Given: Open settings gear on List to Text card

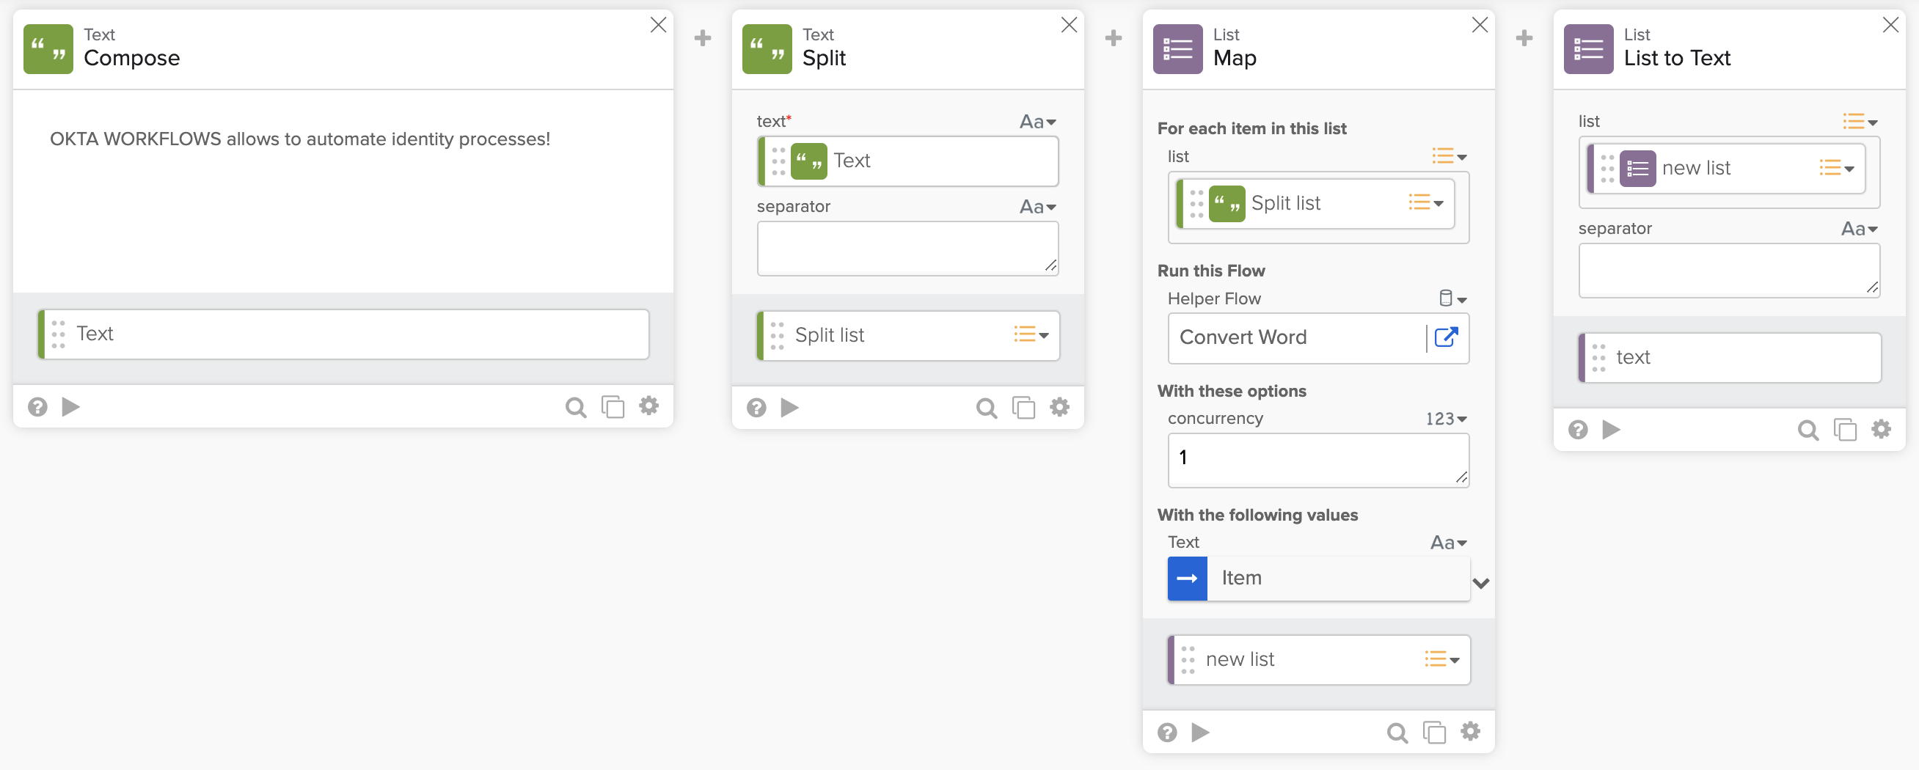Looking at the screenshot, I should [1881, 429].
